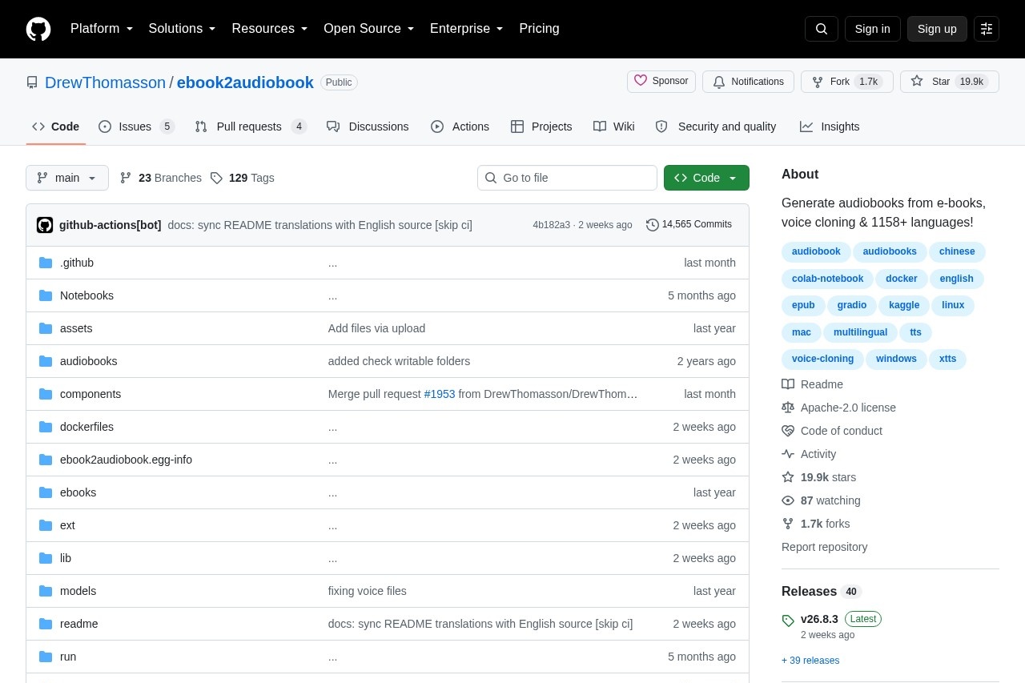
Task: Open the Insights tab
Action: tap(830, 127)
